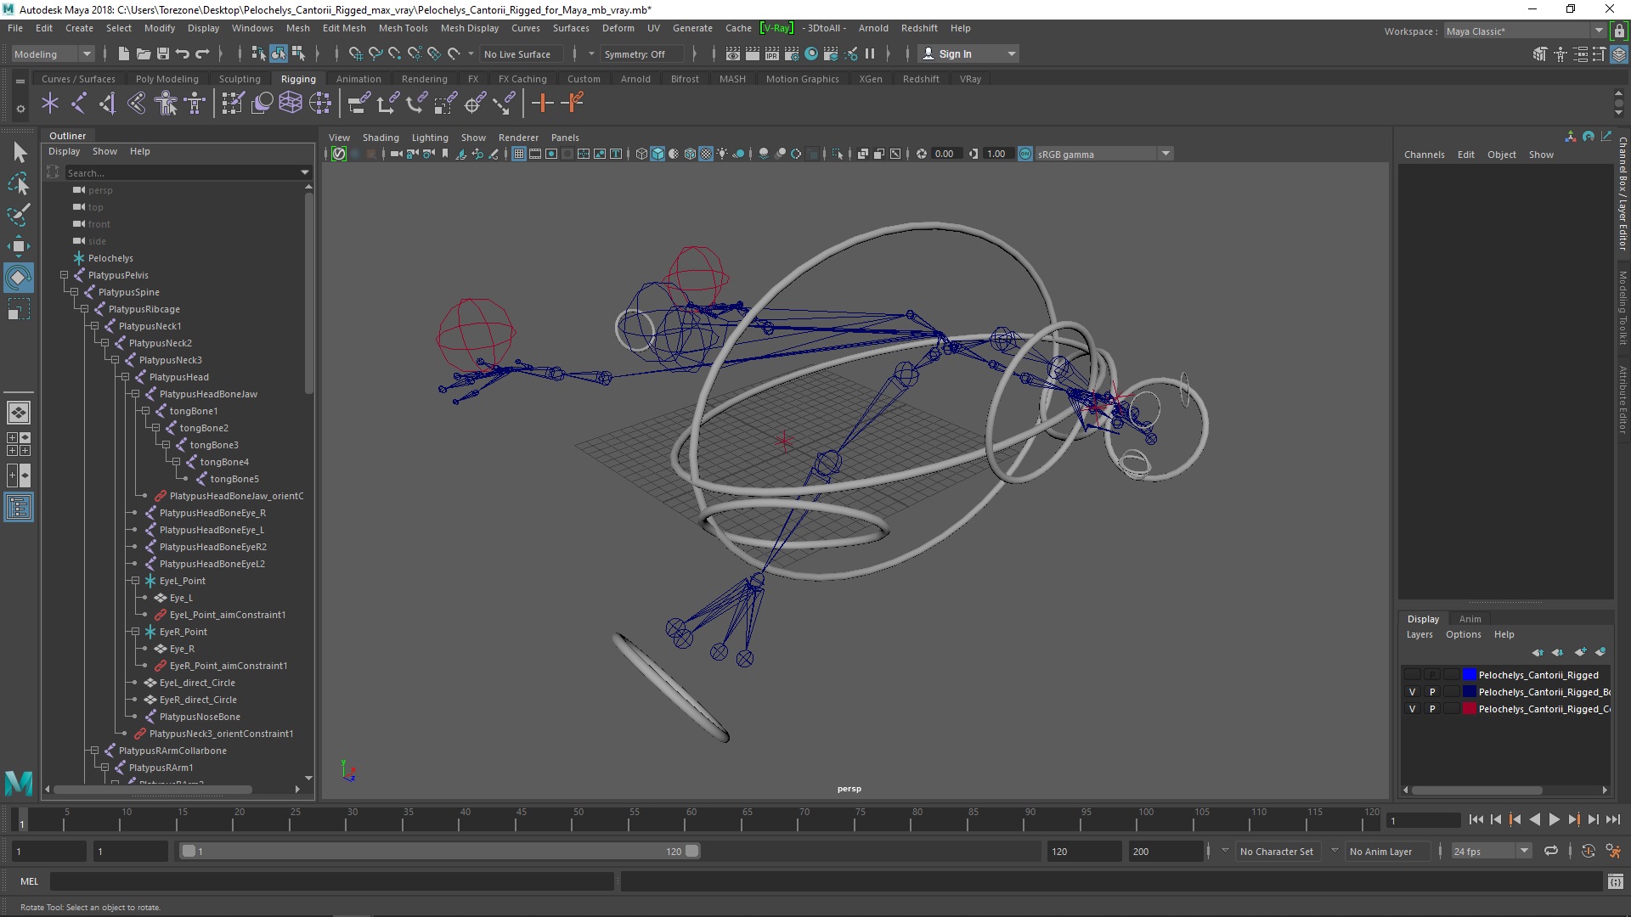The width and height of the screenshot is (1631, 917).
Task: Collapse the PlatypusPelvis tree node
Action: click(64, 275)
